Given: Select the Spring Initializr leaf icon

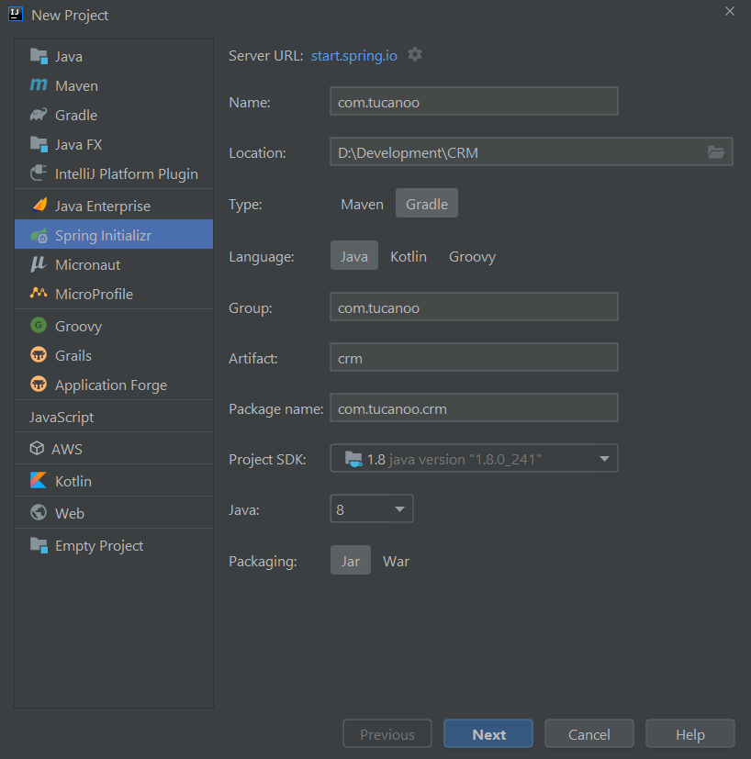Looking at the screenshot, I should coord(38,235).
